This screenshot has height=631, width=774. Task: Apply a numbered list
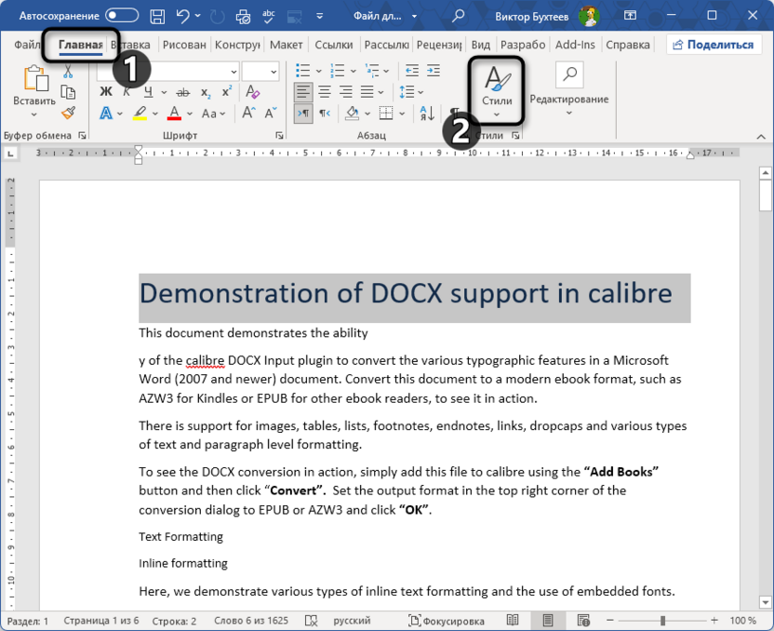[x=338, y=71]
